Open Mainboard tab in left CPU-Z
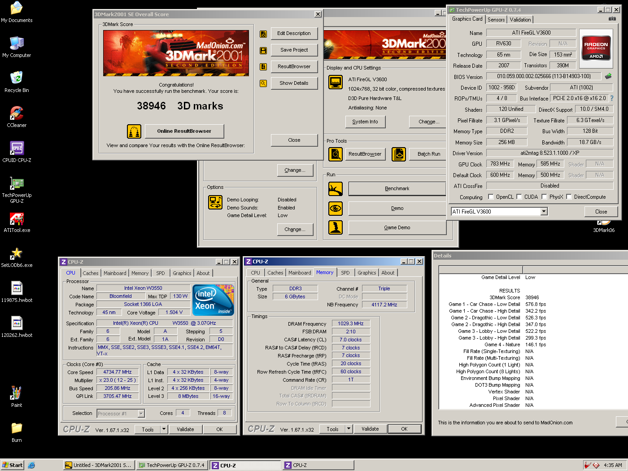The width and height of the screenshot is (628, 471). pos(115,273)
